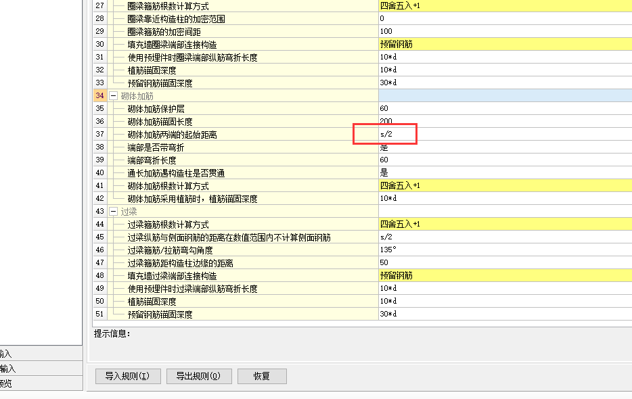Screen dimensions: 632x399
Task: Select the 四舍五入+1 value of 过梁箍筋根数计算方式
Action: tap(400, 225)
